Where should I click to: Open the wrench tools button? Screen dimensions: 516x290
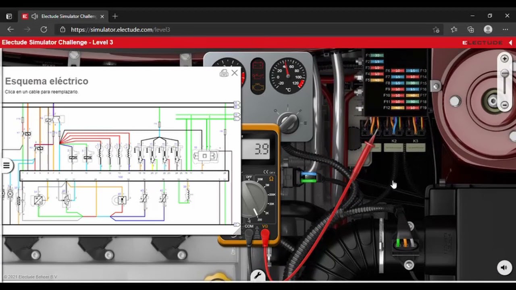257,276
